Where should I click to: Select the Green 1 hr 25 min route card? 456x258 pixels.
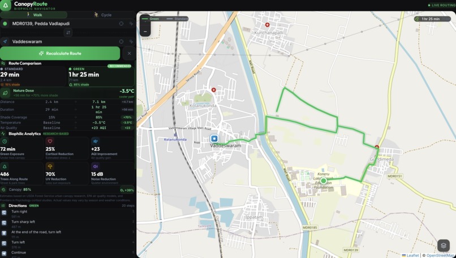point(101,76)
